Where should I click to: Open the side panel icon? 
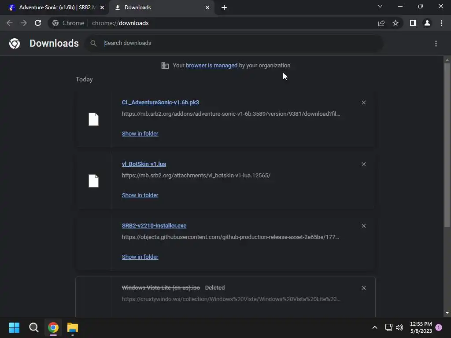click(413, 23)
